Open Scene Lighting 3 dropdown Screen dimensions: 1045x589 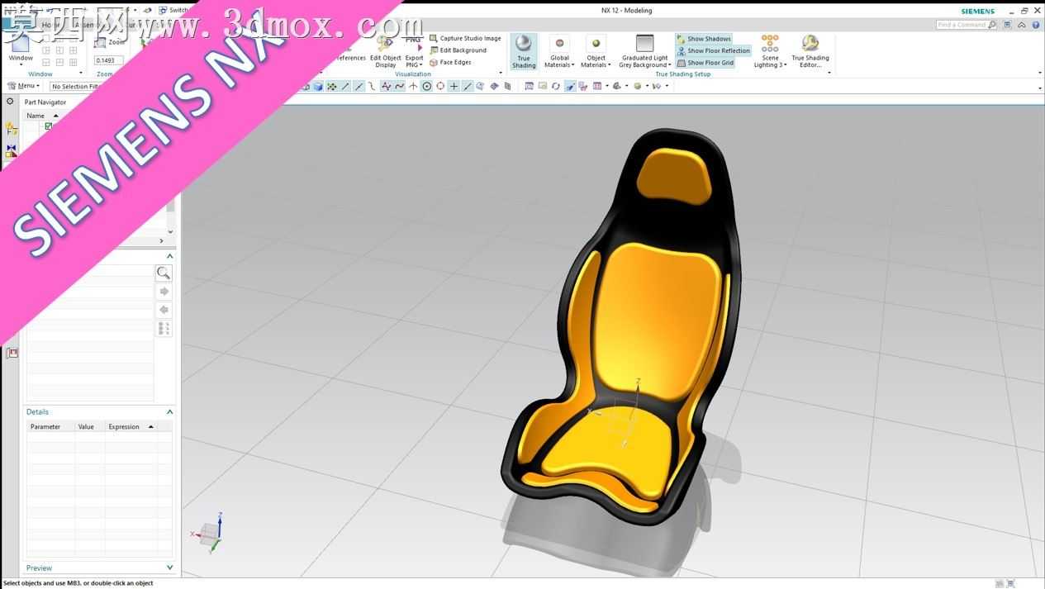770,51
